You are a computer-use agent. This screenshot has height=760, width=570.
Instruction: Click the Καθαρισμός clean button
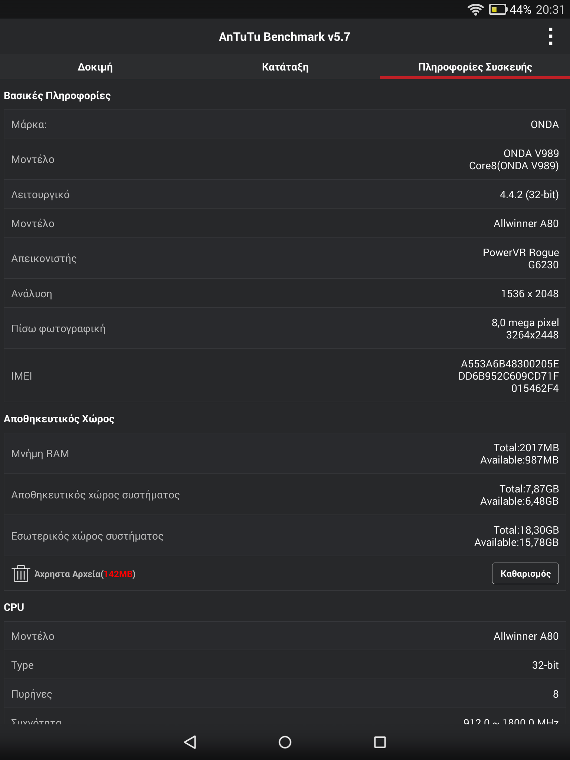pos(525,573)
